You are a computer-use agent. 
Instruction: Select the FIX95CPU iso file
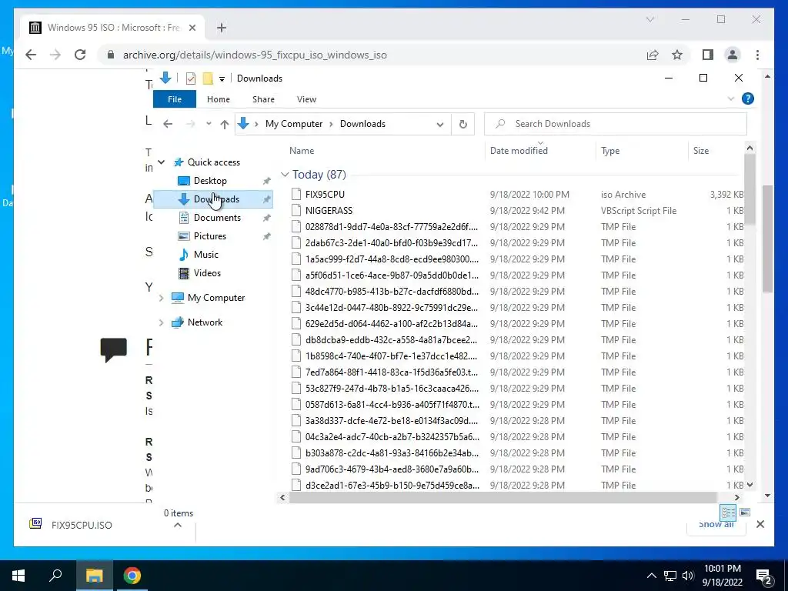(x=325, y=195)
